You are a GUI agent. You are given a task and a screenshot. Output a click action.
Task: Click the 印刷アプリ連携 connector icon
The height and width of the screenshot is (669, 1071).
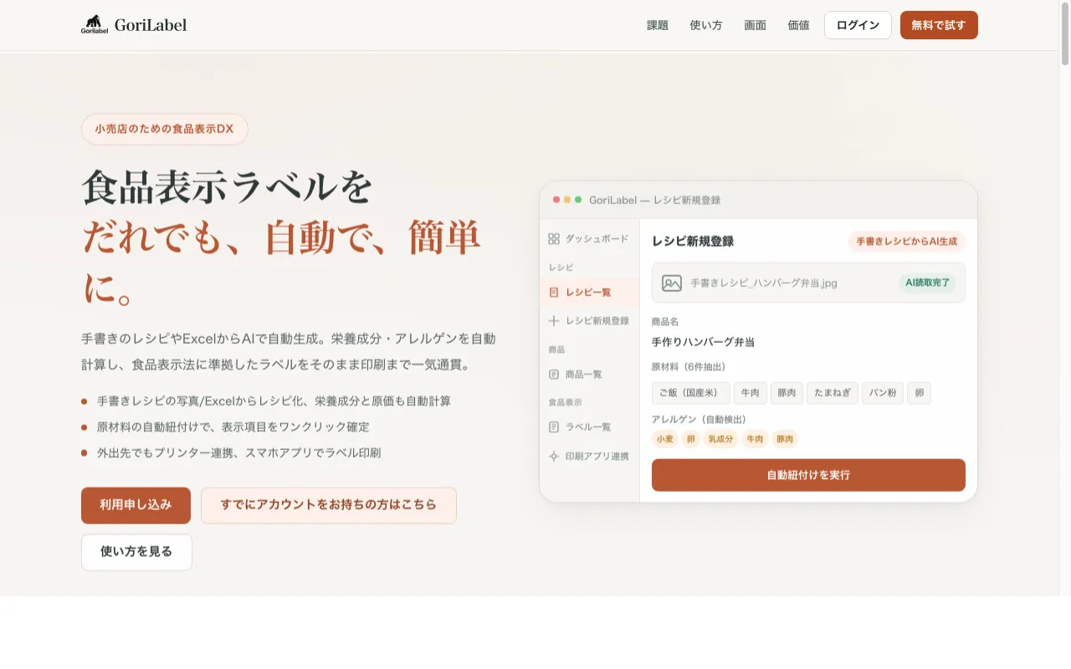pos(554,457)
